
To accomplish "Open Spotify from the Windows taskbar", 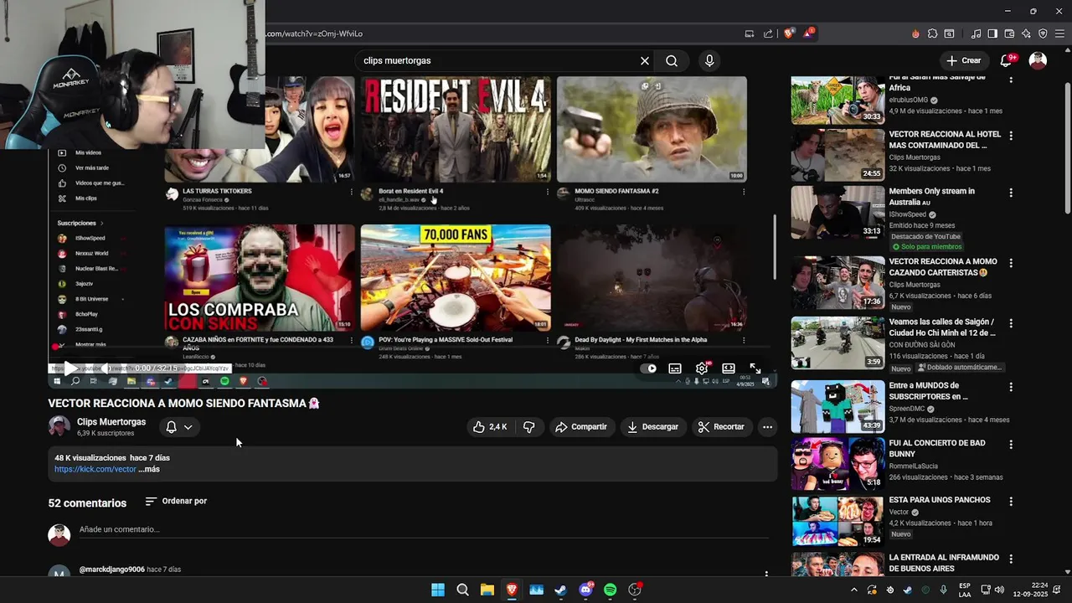I will pyautogui.click(x=610, y=590).
